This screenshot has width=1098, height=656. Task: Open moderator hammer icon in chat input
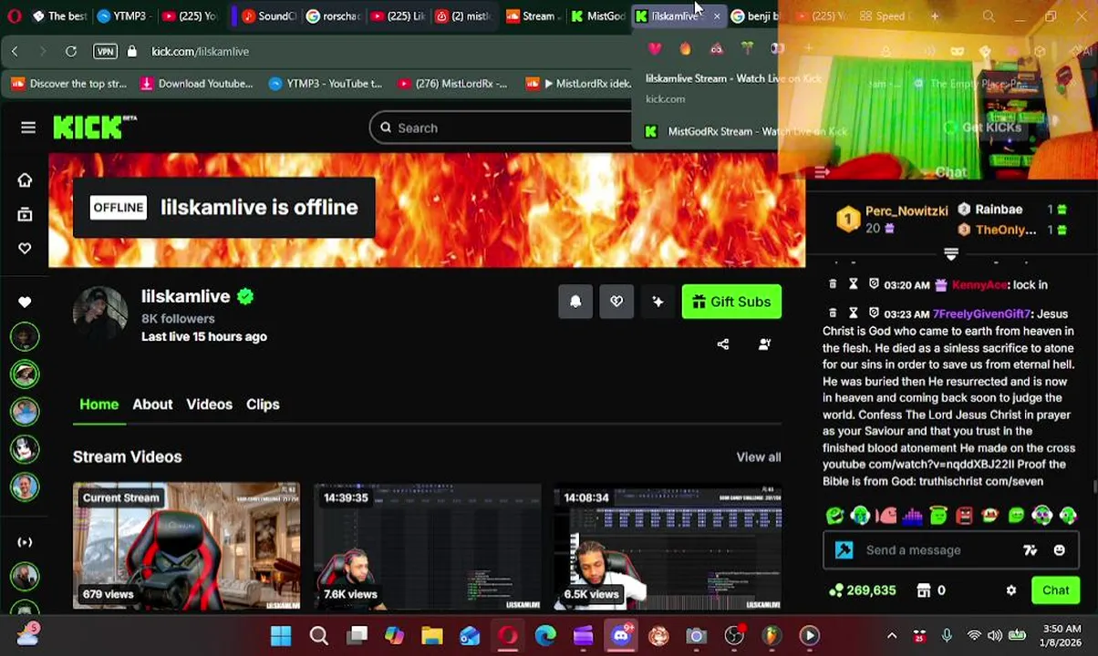click(x=844, y=550)
